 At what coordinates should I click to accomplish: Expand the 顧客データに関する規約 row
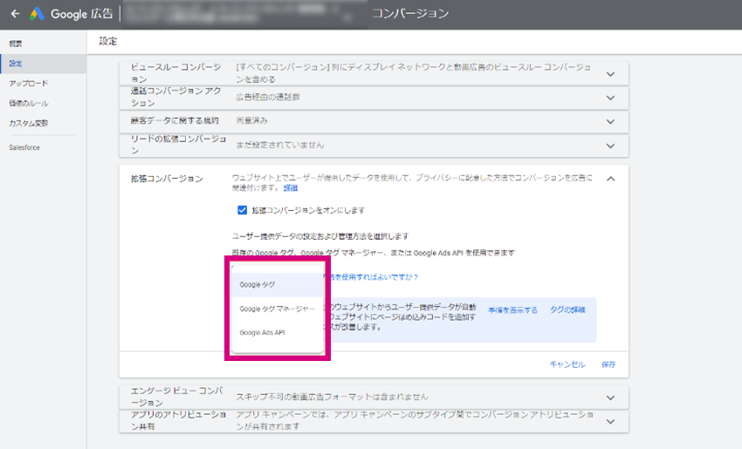coord(610,121)
